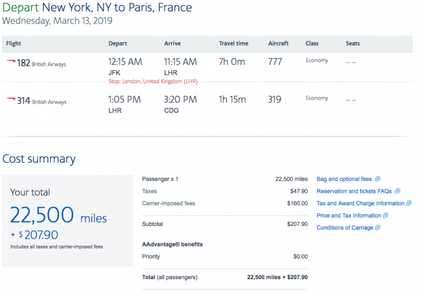Image resolution: width=422 pixels, height=295 pixels.
Task: Open Price and Tax Information link
Action: [x=349, y=215]
